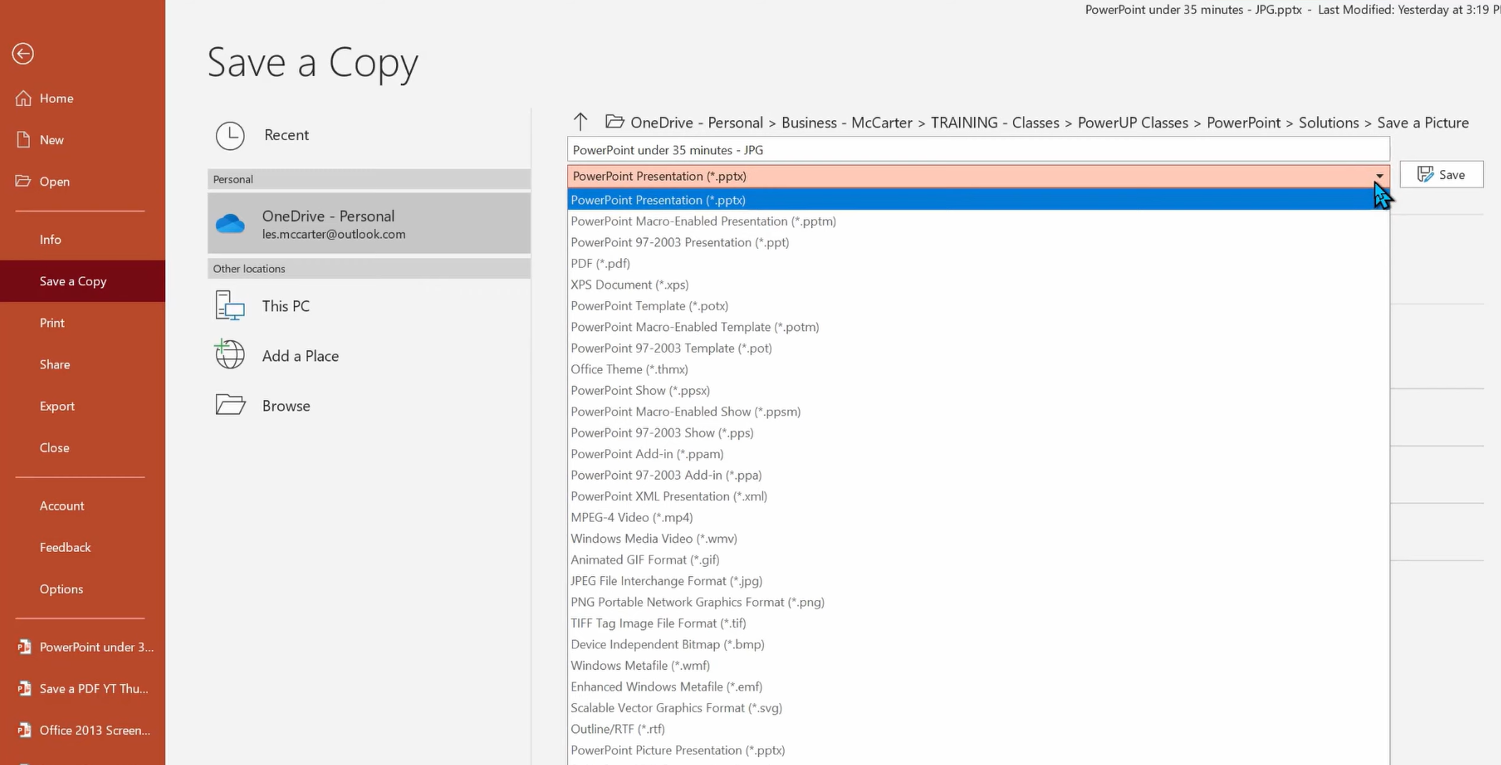Choose the Recent location
This screenshot has height=765, width=1501.
369,135
